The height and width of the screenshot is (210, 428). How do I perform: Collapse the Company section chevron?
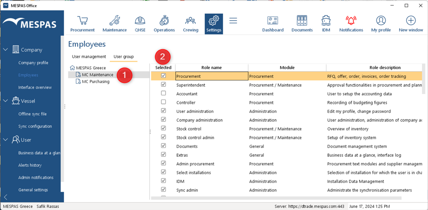click(5, 50)
